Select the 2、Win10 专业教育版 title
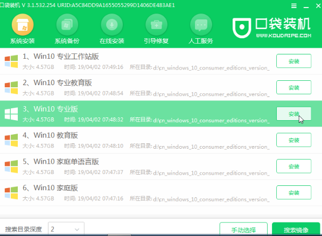The height and width of the screenshot is (236, 322). pyautogui.click(x=57, y=82)
